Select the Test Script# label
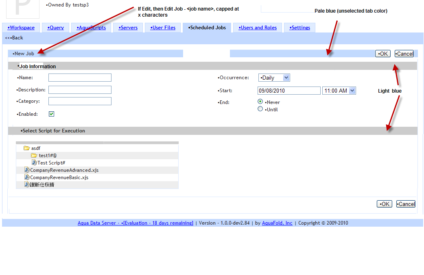 (x=51, y=163)
